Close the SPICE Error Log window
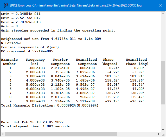 pyautogui.click(x=161, y=5)
